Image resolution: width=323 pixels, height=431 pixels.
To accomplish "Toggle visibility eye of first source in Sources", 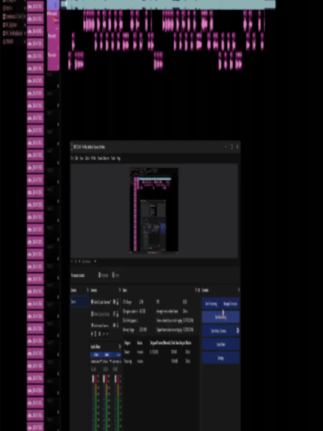I will [114, 302].
